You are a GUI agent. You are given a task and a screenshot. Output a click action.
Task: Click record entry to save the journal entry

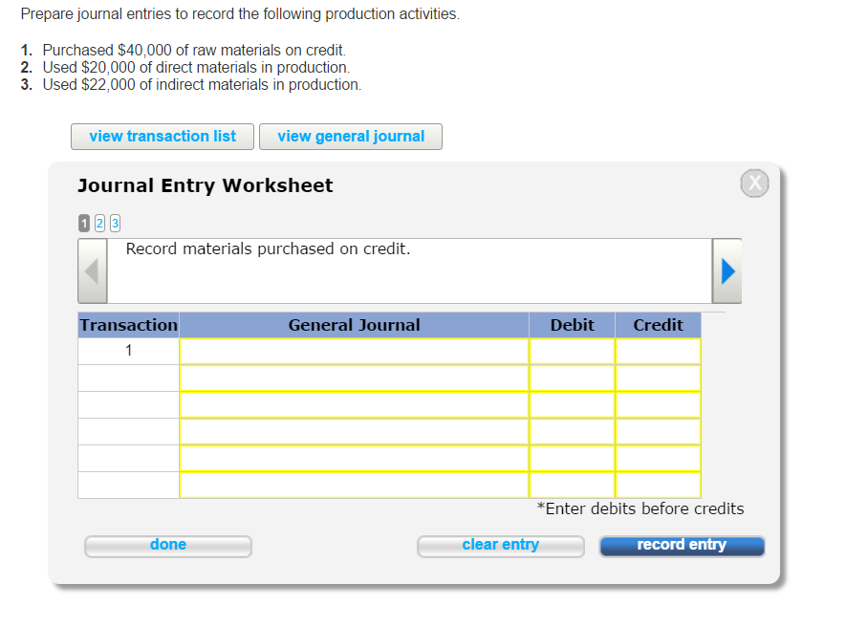[682, 545]
